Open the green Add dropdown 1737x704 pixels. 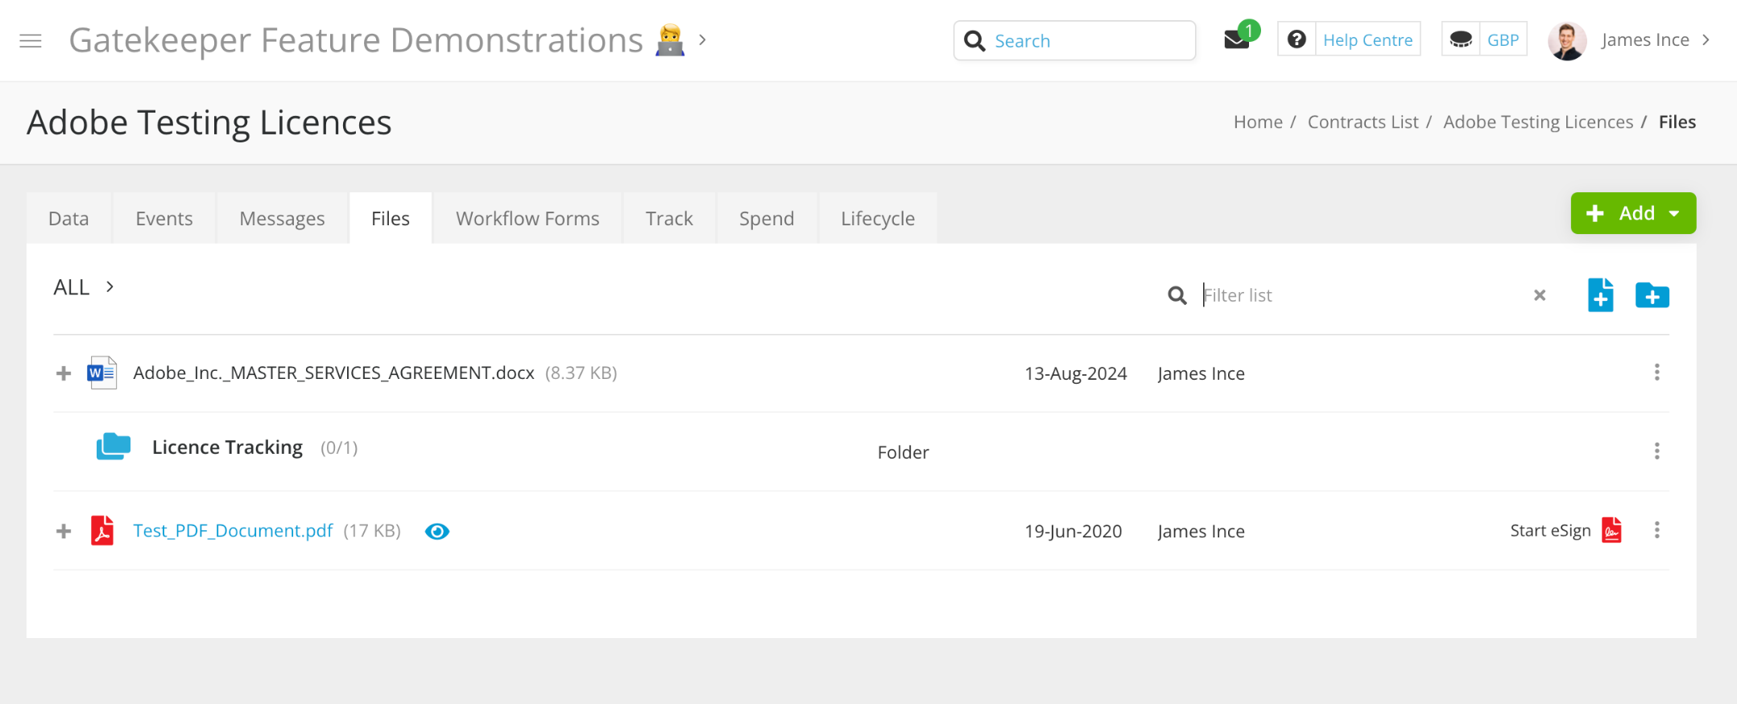[x=1632, y=213]
